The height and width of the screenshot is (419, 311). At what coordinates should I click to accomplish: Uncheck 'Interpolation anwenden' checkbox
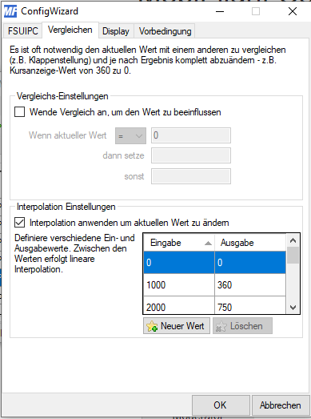[x=20, y=223]
